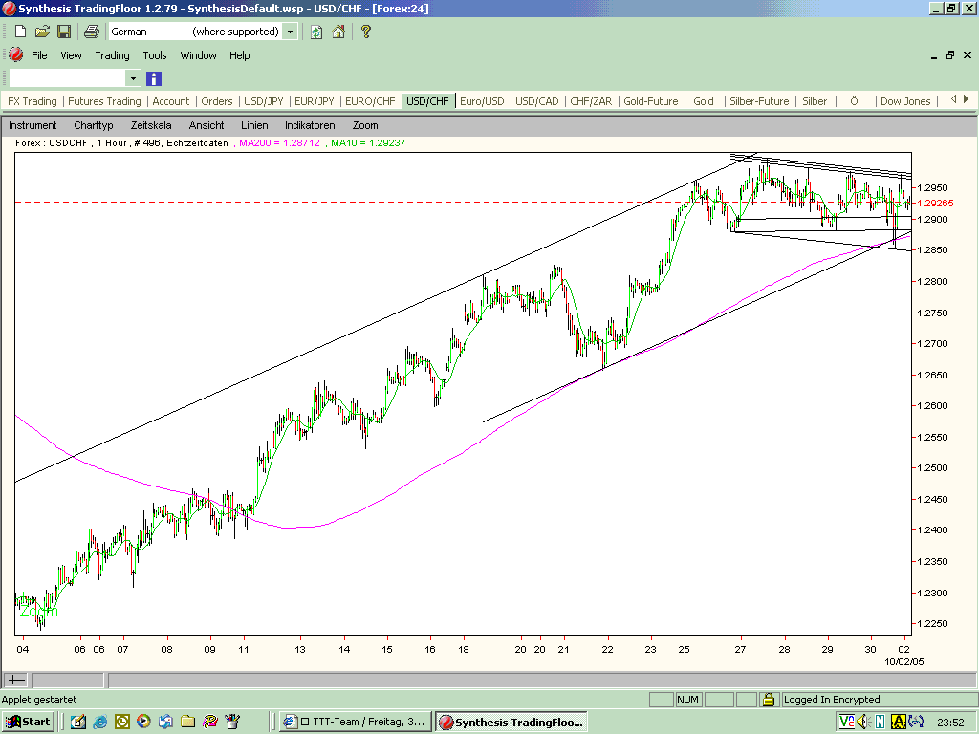This screenshot has height=734, width=979.
Task: Open the Indikatoren chart menu
Action: [x=311, y=125]
